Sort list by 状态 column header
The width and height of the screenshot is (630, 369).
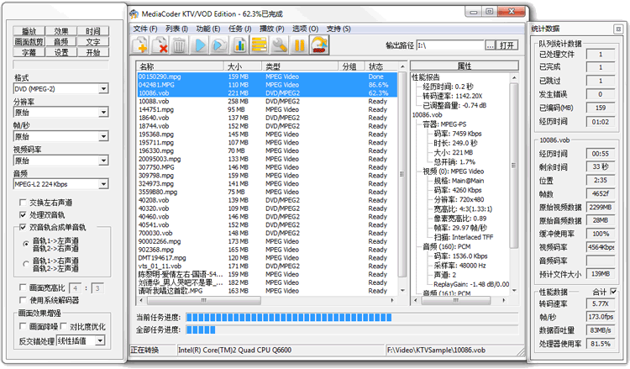[381, 66]
